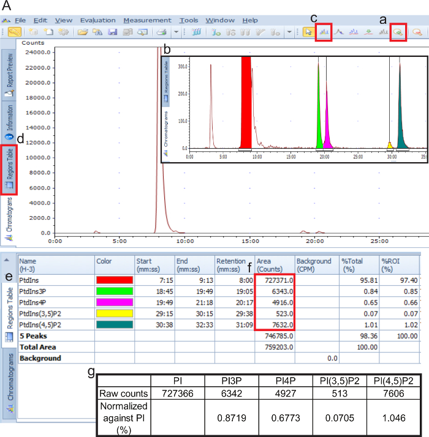Select the arrow pointer tool in toolbar
The image size is (429, 437).
coord(309,32)
